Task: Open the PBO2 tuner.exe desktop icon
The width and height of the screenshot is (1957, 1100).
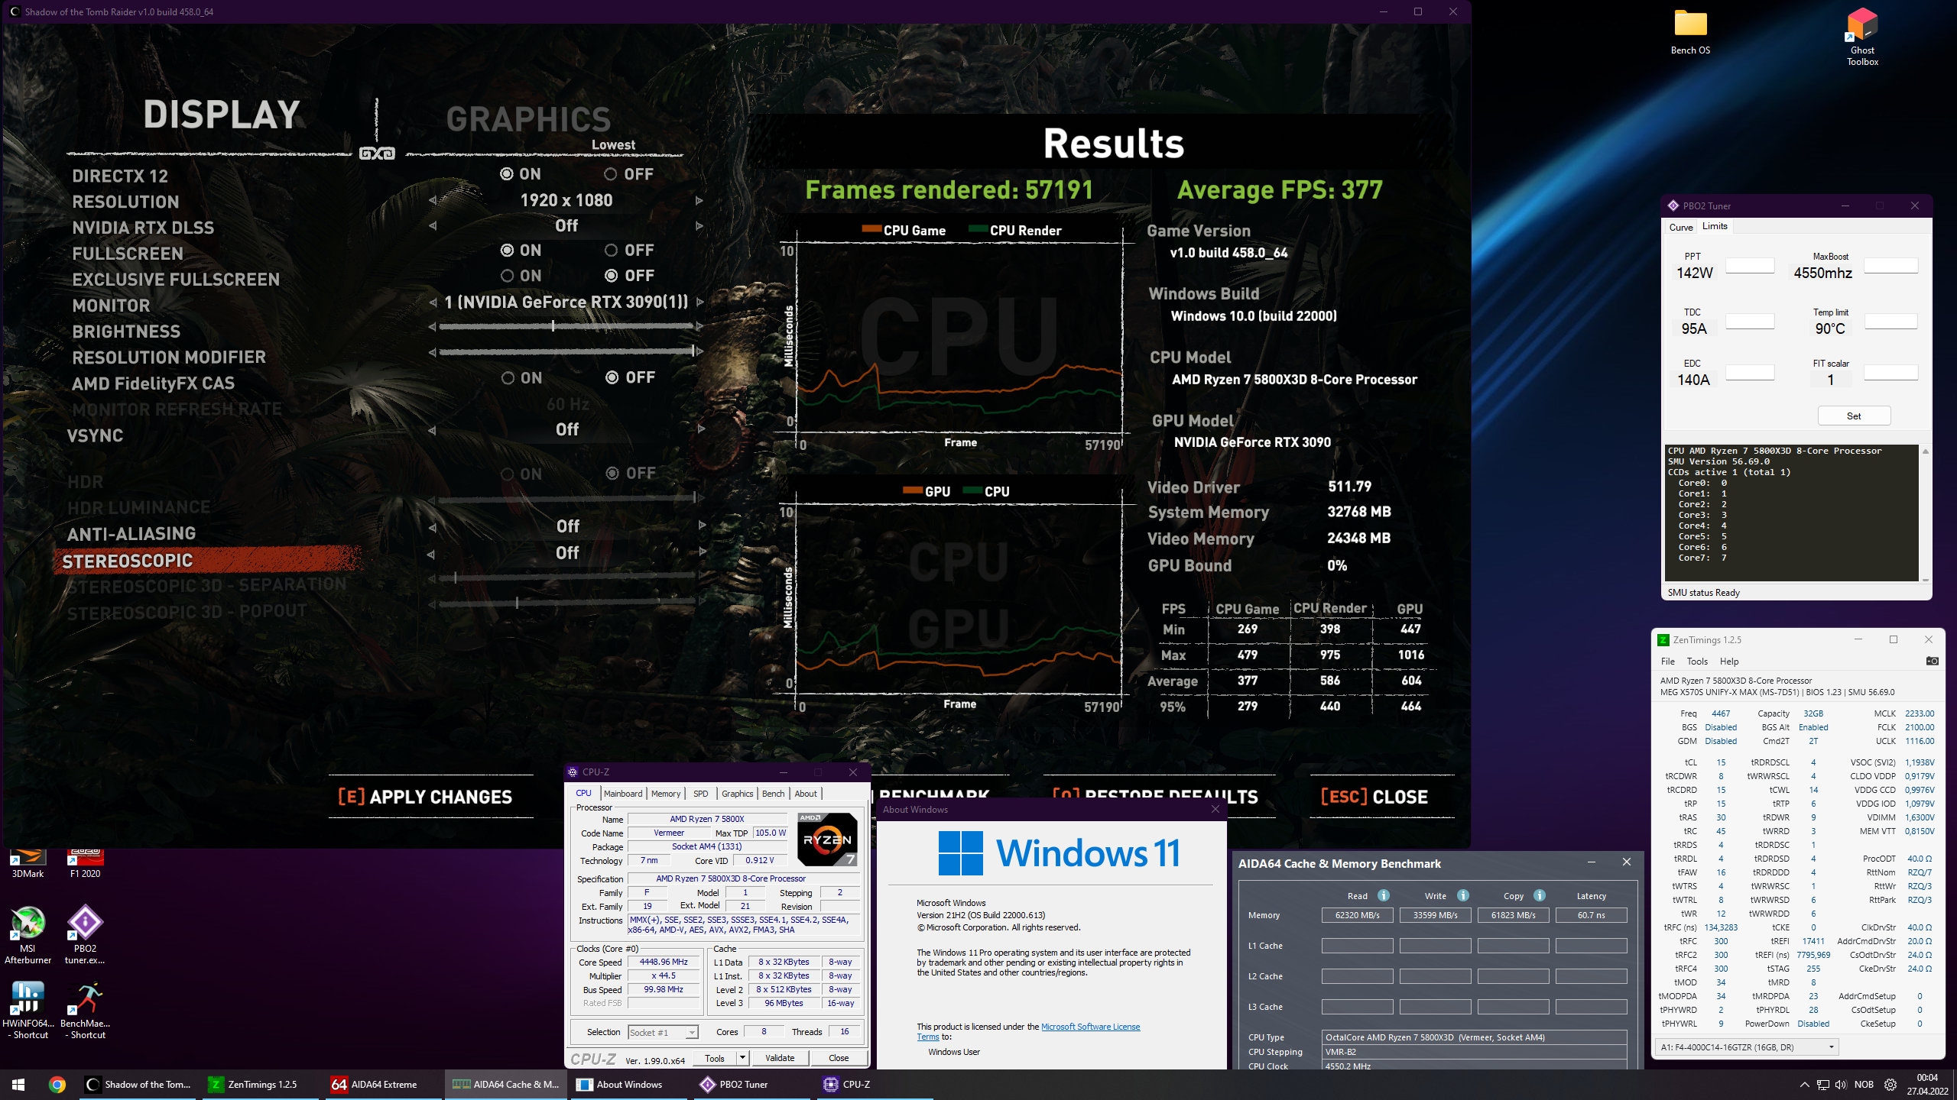Action: point(85,935)
